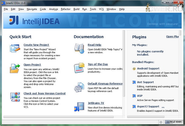The height and width of the screenshot is (126, 185).
Task: Follow the Default Keymap Reference link
Action: [105, 84]
